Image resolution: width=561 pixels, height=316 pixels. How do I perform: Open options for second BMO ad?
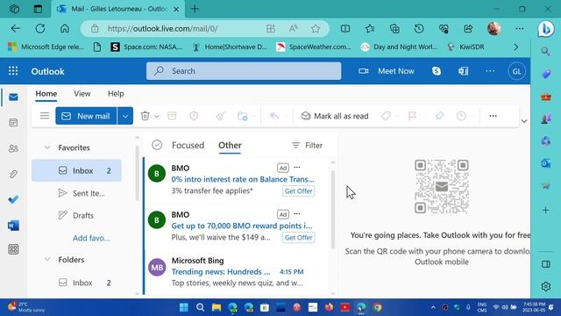coord(297,214)
